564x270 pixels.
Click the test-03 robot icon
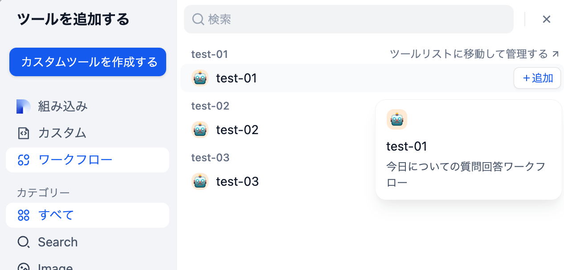click(x=200, y=181)
